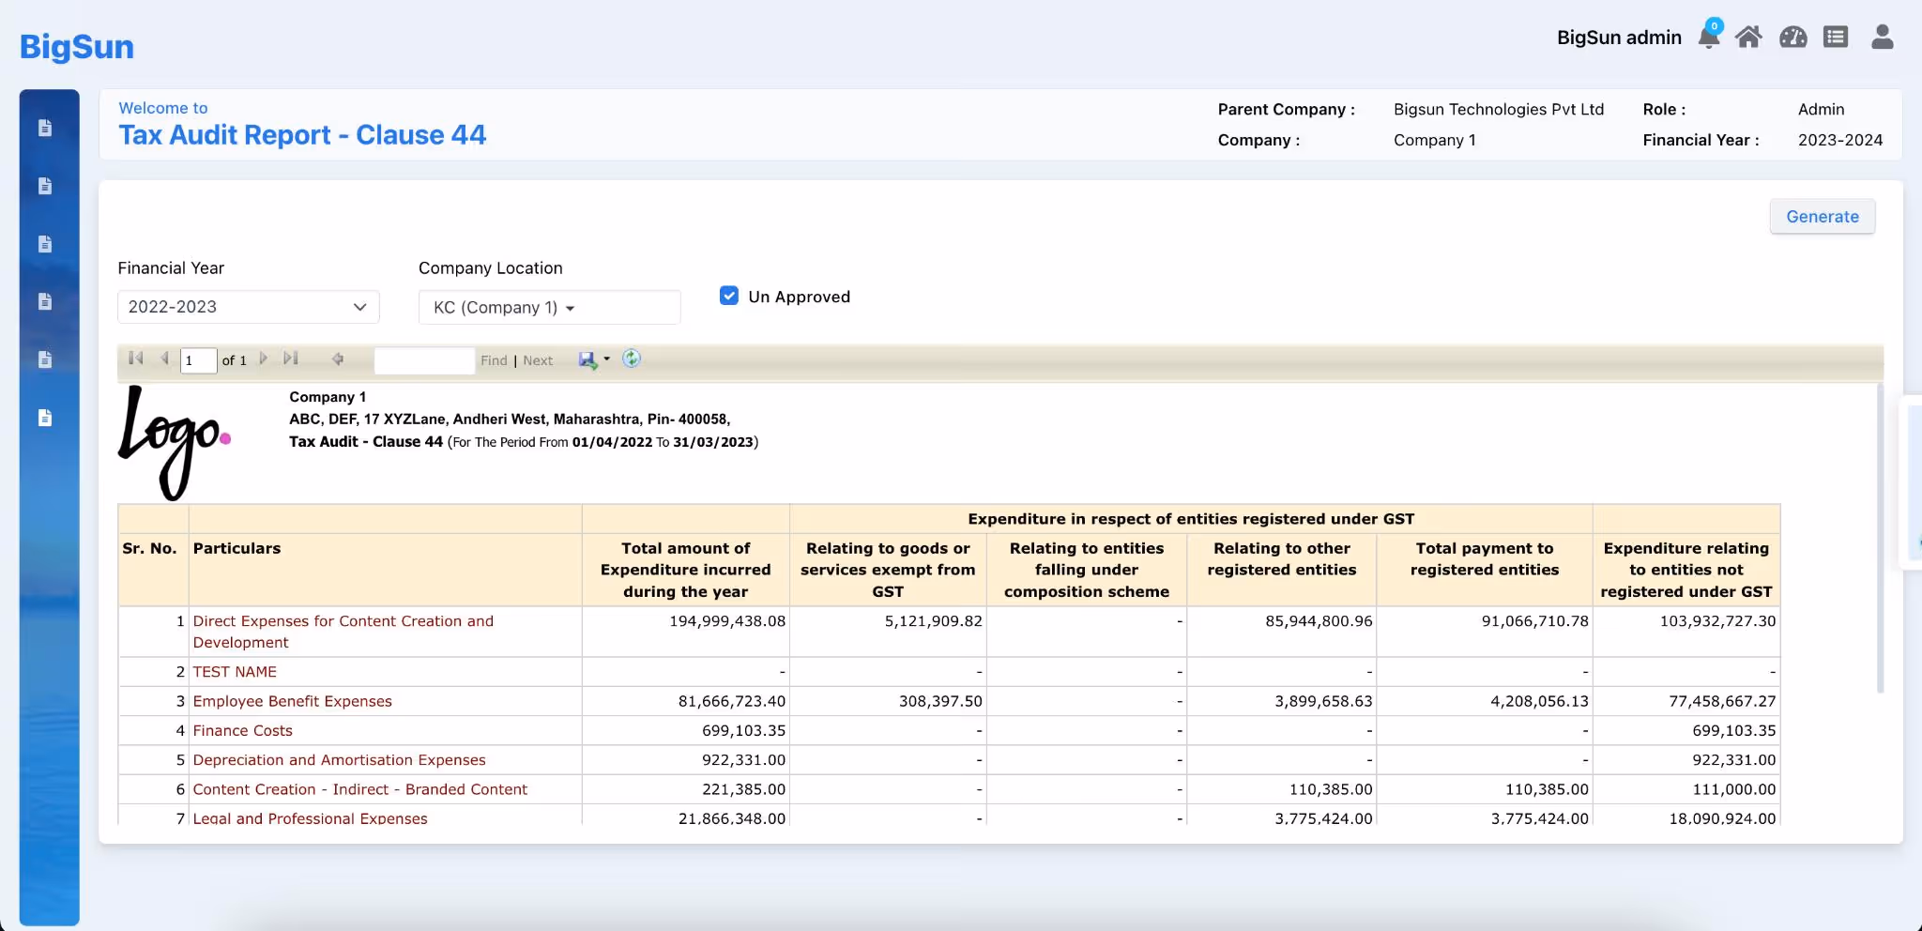Open Legal and Professional Expenses link
Screen dimensions: 1922x931
[311, 817]
